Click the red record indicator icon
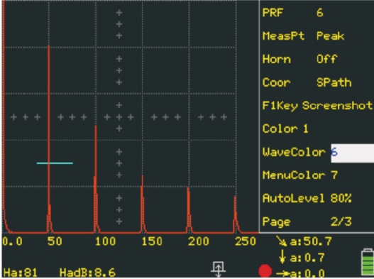 pyautogui.click(x=265, y=271)
